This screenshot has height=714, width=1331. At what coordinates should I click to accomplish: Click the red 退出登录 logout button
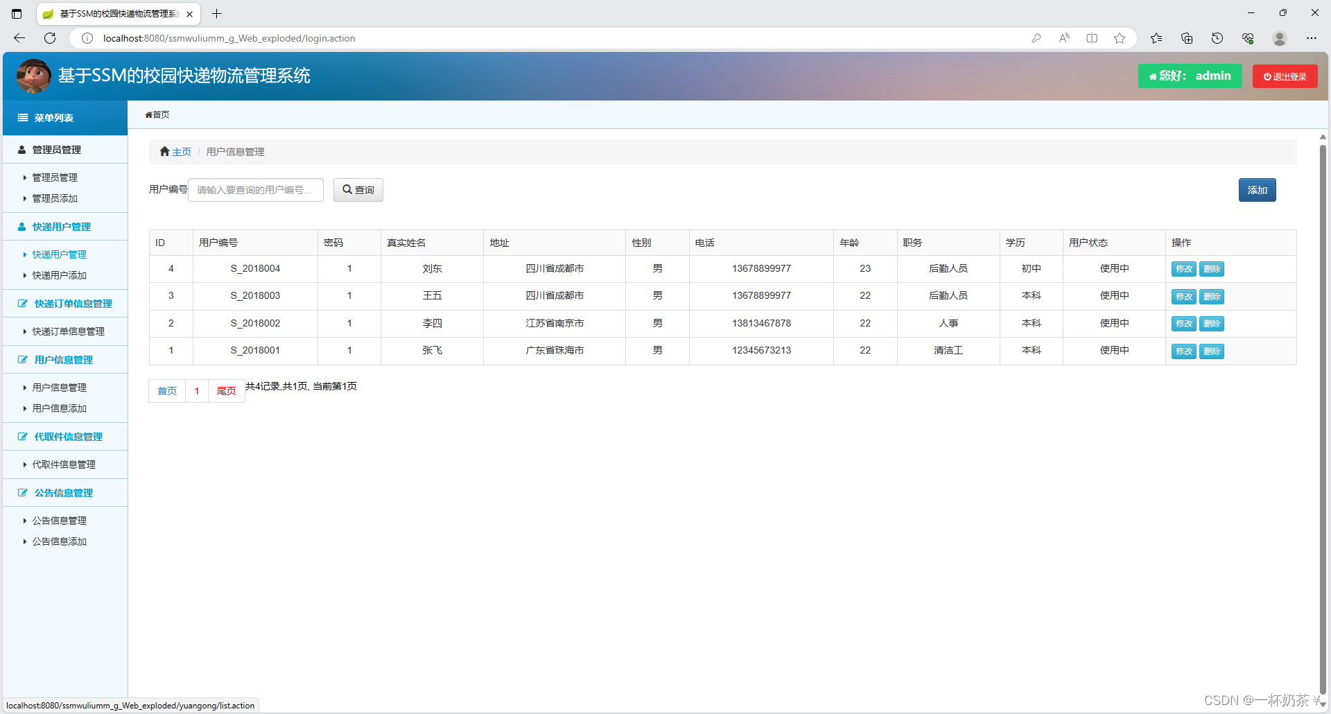[1285, 76]
